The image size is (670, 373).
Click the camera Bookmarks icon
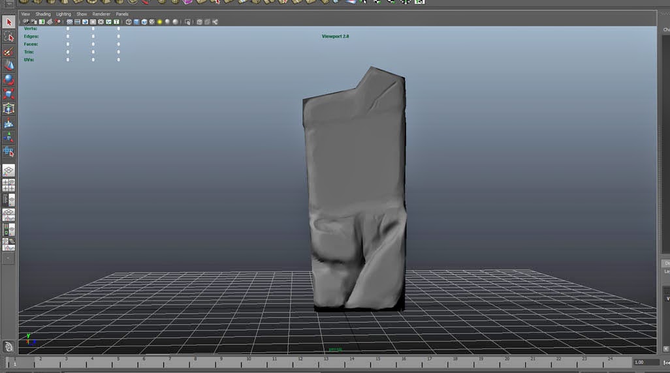42,22
